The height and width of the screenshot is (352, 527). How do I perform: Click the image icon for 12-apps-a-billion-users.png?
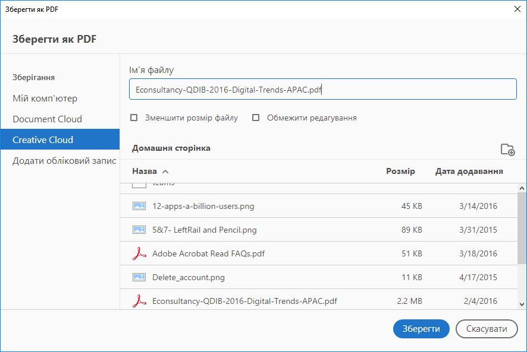coord(139,206)
